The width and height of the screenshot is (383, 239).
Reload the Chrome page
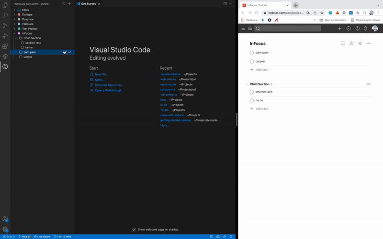coord(257,13)
